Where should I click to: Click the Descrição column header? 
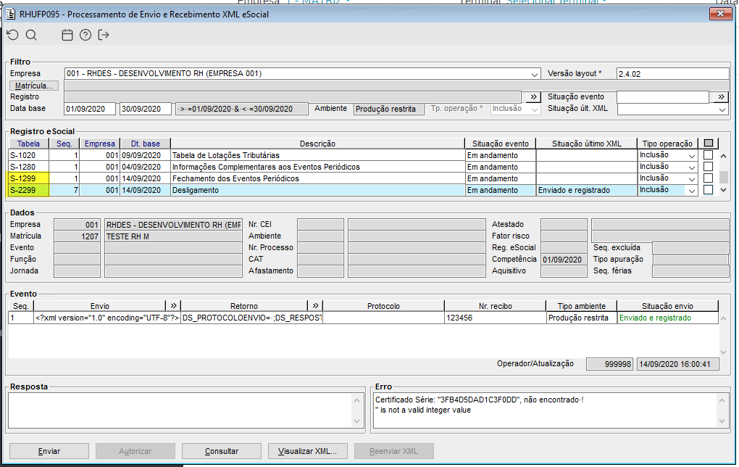tap(317, 144)
